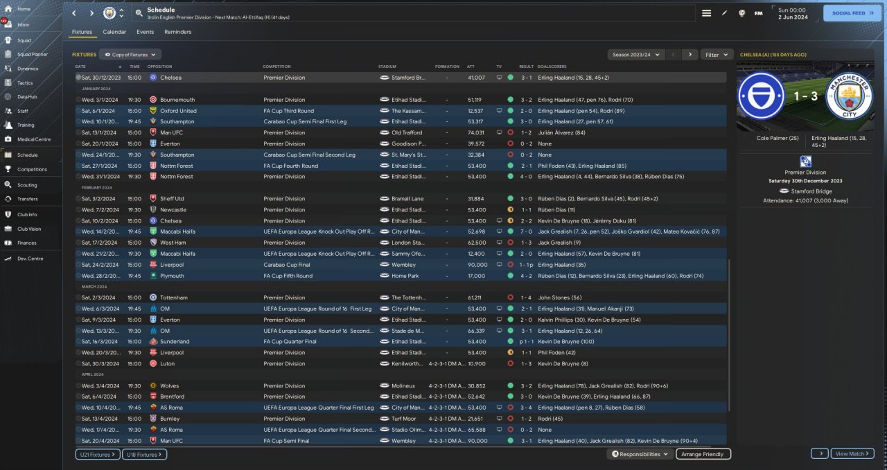Click the pencil edit icon in the header
887x470 pixels.
pyautogui.click(x=724, y=13)
